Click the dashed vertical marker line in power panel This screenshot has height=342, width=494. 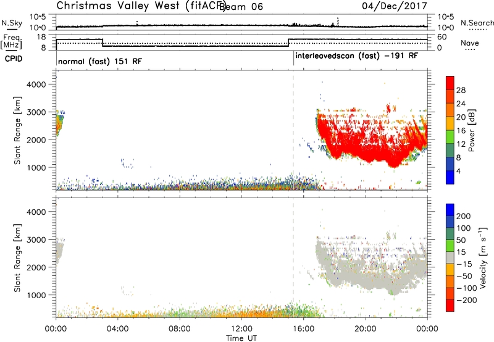coord(293,130)
